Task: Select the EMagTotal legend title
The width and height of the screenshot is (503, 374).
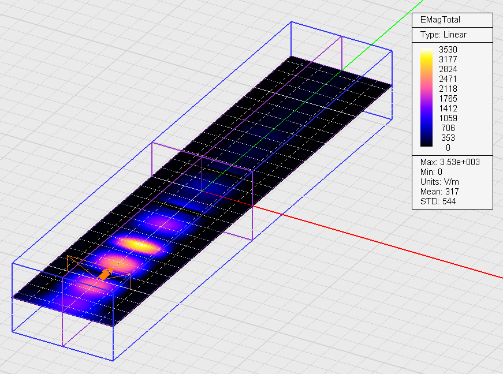Action: point(441,20)
